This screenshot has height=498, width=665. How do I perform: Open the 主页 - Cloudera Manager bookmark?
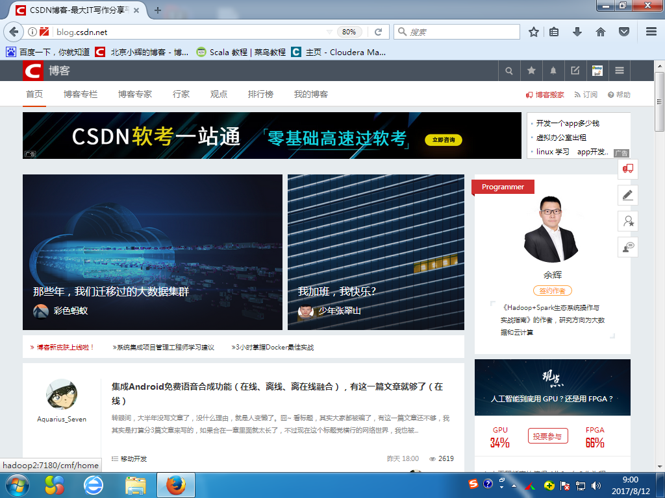point(338,52)
